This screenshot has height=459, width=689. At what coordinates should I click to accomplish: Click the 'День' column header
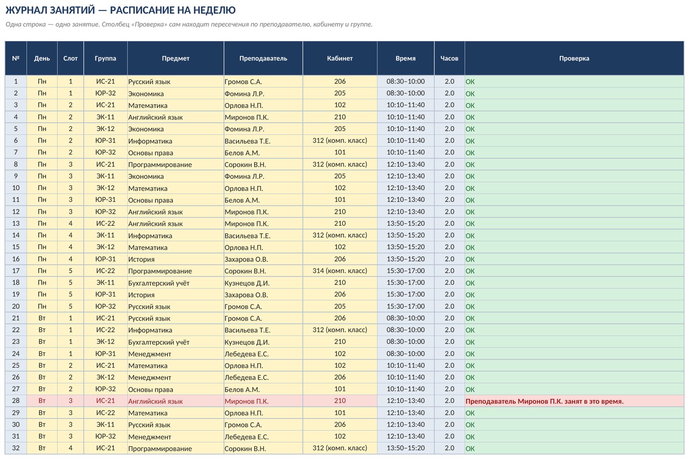tap(42, 58)
